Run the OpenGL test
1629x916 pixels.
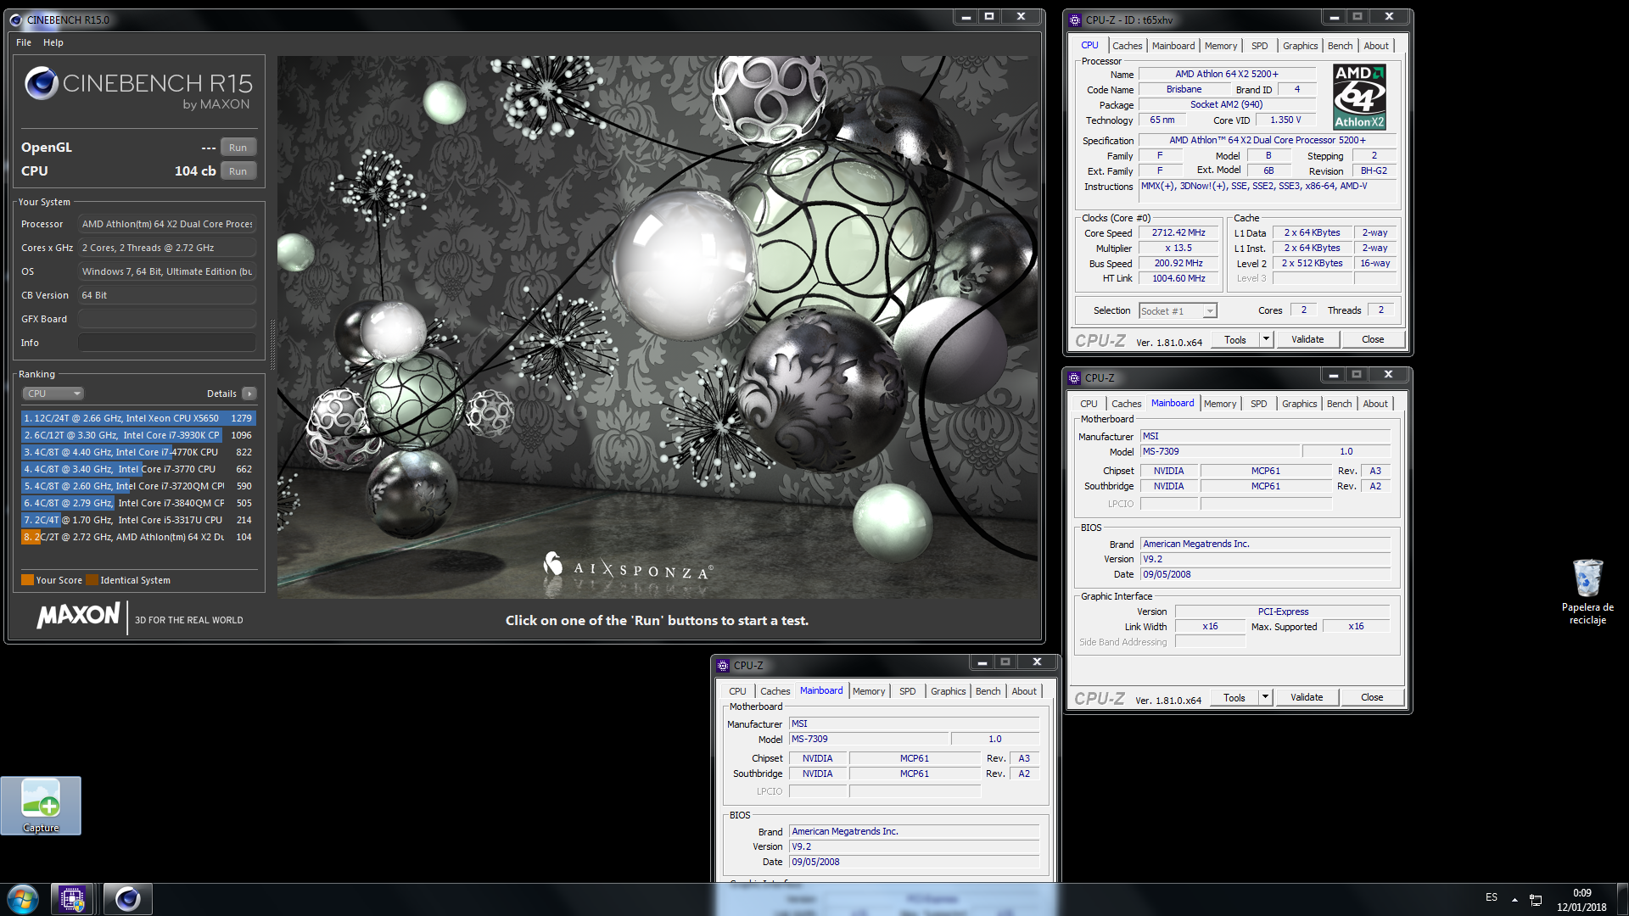[238, 148]
